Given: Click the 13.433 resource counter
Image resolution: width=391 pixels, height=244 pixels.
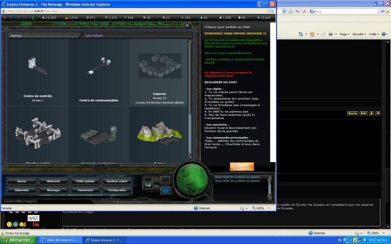Looking at the screenshot, I should click(x=49, y=18).
